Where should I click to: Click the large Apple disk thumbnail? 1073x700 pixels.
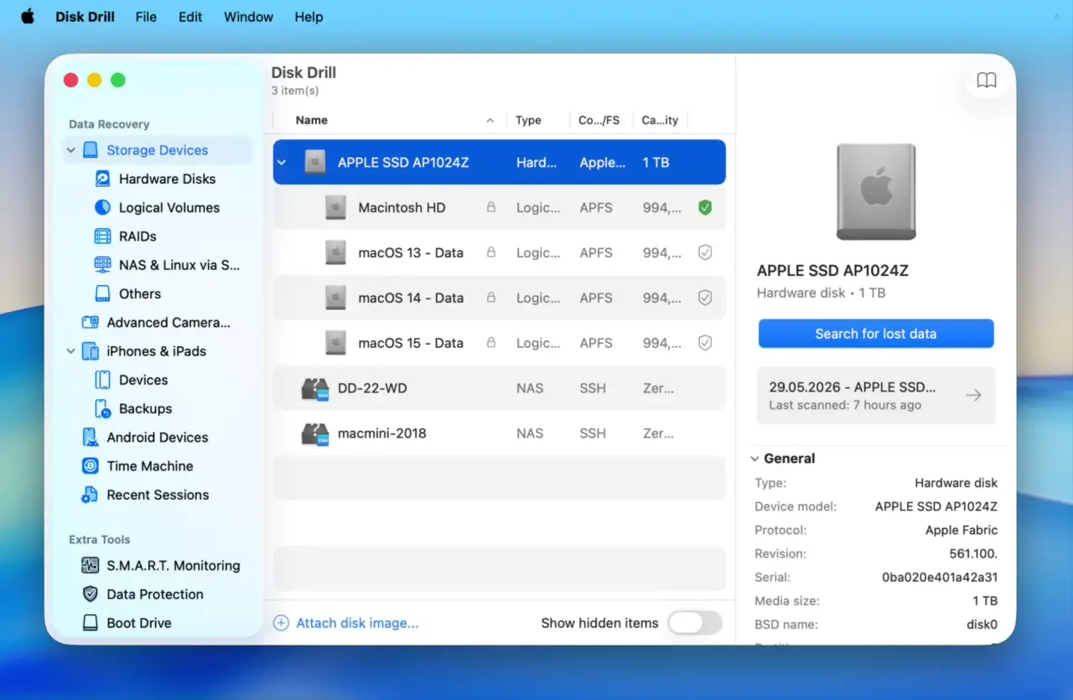[x=876, y=192]
